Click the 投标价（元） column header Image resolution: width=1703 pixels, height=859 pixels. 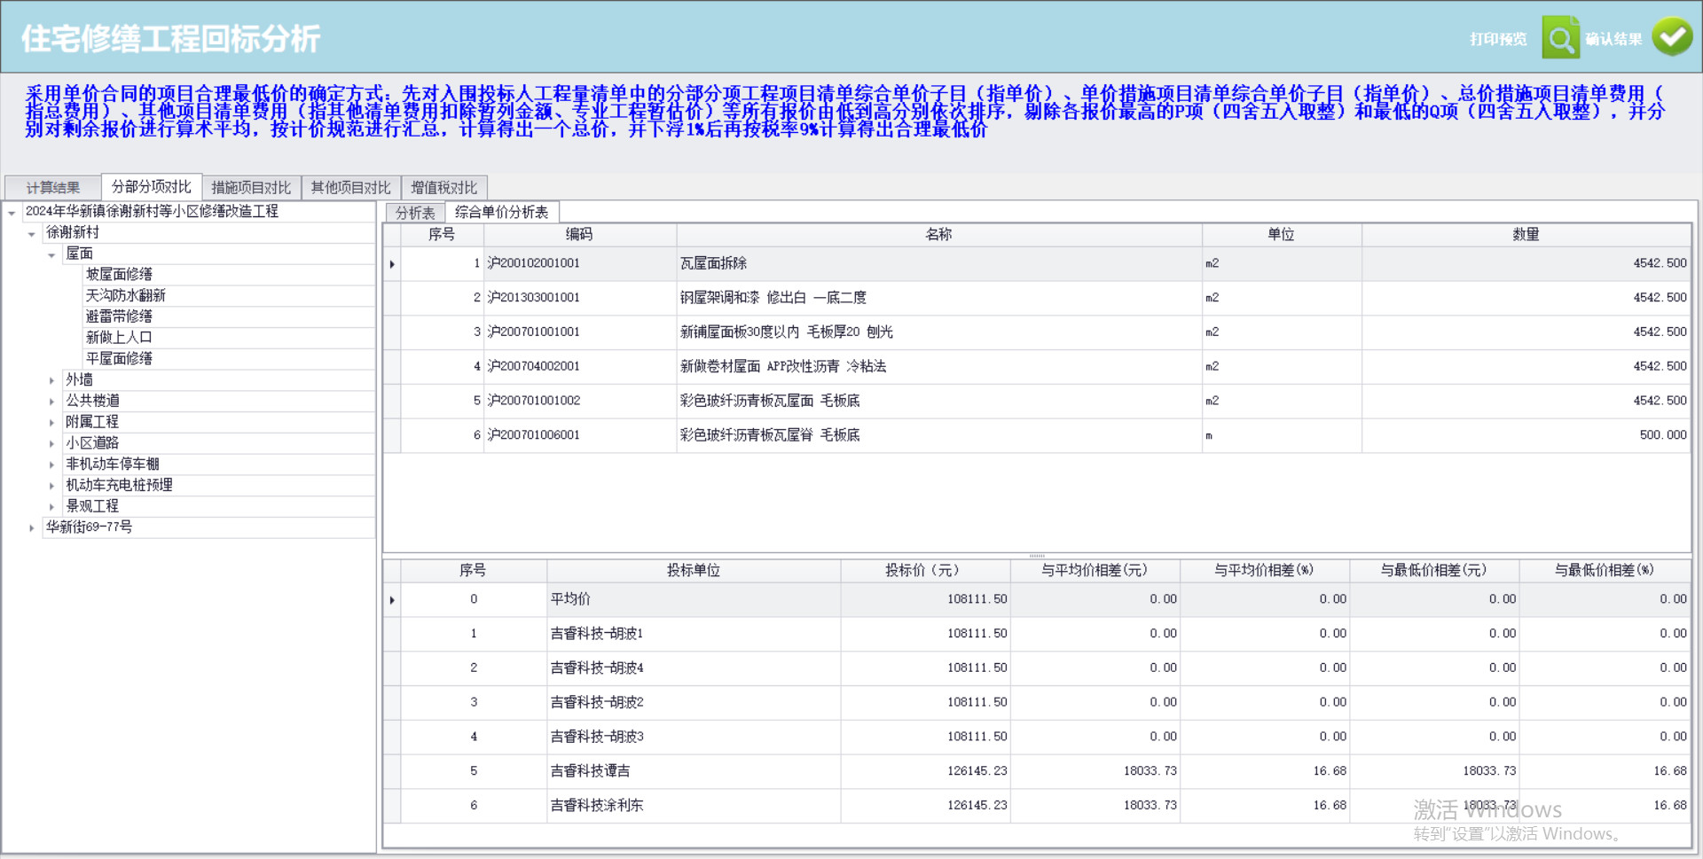[x=925, y=571]
